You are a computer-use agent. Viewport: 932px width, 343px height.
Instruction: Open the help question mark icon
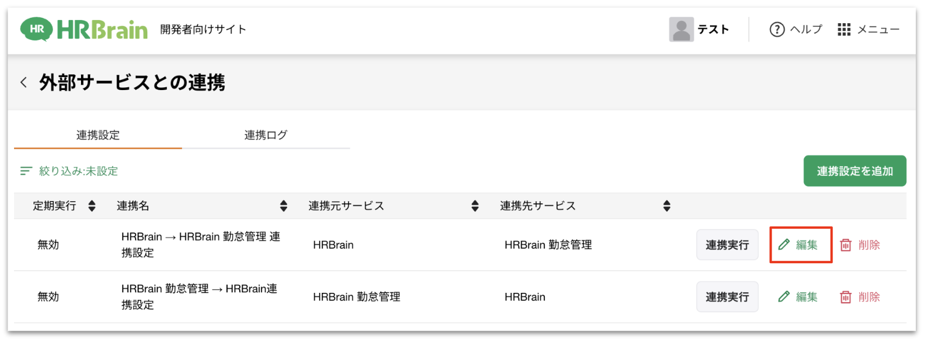[x=776, y=30]
